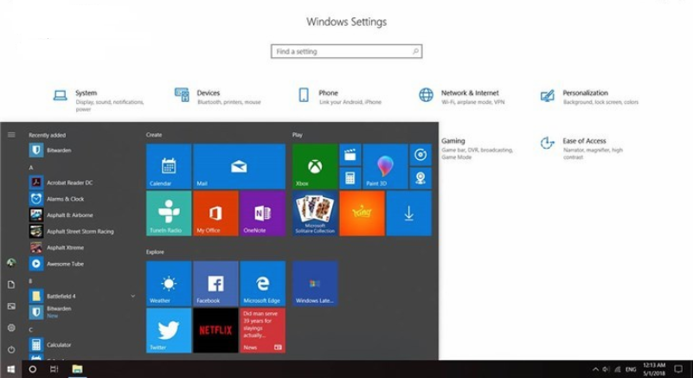Open the Microsoft Edge tile
This screenshot has height=378, width=693.
[x=262, y=283]
